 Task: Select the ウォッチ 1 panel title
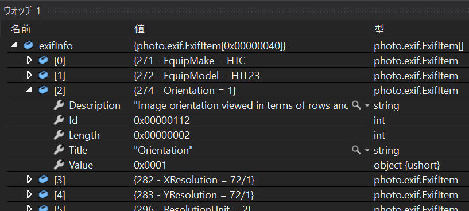click(x=22, y=11)
